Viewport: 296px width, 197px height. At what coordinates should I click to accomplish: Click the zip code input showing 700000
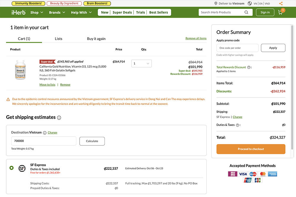44,141
